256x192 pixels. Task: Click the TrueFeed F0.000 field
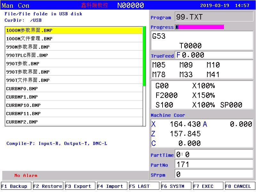(214, 55)
